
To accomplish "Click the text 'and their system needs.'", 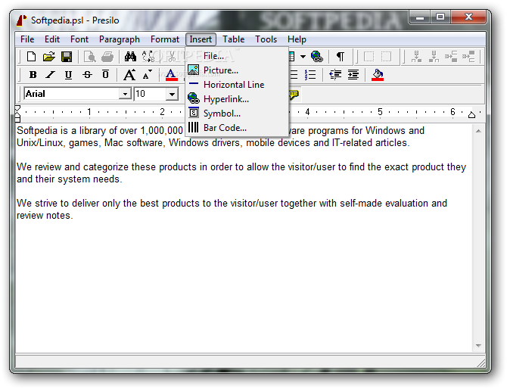I will point(69,179).
